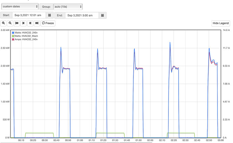The width and height of the screenshot is (233, 143).
Task: Click the 00:40 time axis label
Action: click(x=56, y=140)
